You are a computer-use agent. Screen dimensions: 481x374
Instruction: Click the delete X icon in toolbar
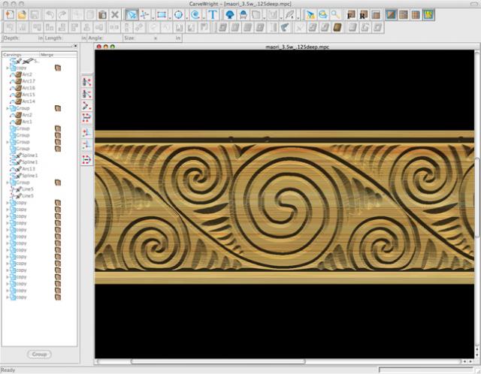click(115, 14)
